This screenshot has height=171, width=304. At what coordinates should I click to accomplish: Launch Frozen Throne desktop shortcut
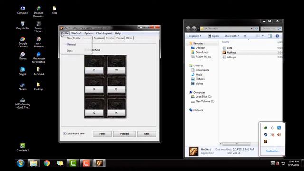[x=38, y=27]
